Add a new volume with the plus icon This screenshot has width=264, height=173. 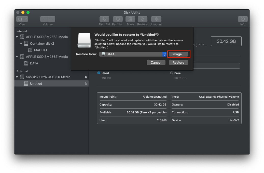(x=44, y=19)
